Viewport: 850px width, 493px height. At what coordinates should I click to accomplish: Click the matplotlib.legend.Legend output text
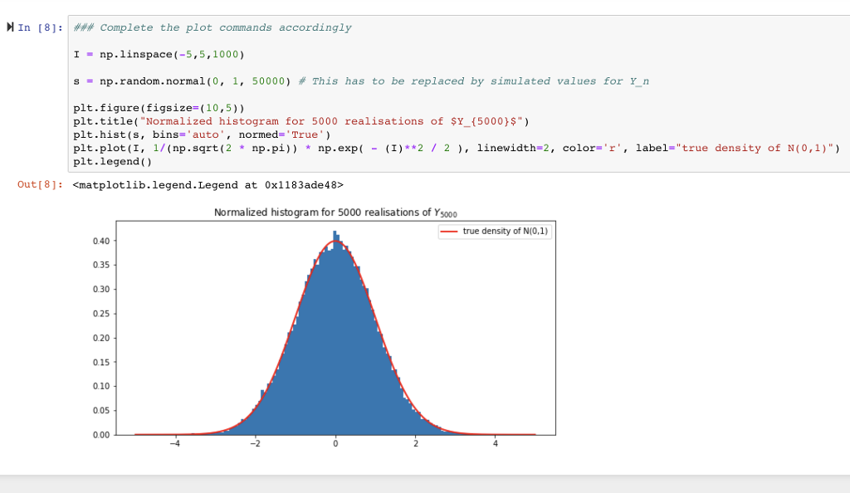(x=208, y=185)
